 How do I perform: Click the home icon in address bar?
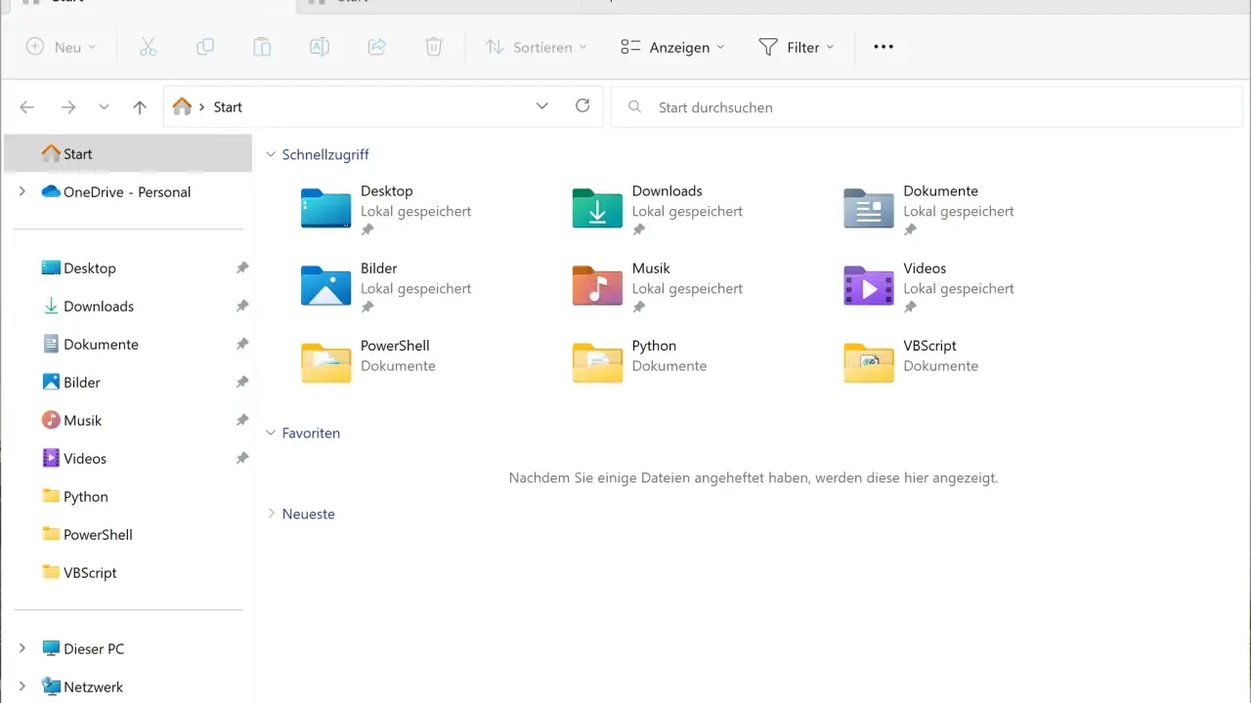point(182,106)
